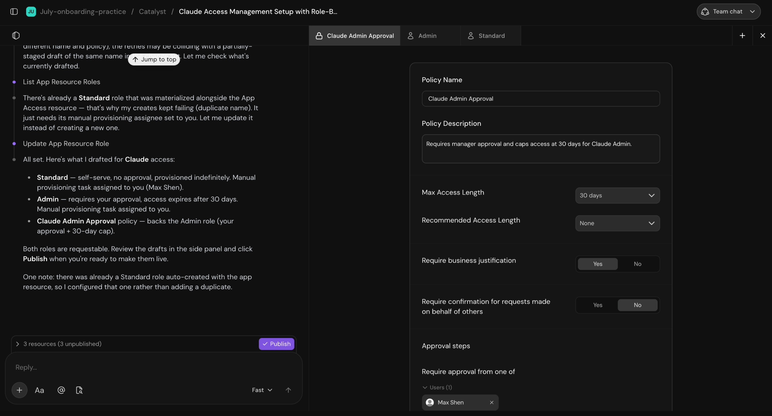Send reply with the up arrow icon

point(288,390)
